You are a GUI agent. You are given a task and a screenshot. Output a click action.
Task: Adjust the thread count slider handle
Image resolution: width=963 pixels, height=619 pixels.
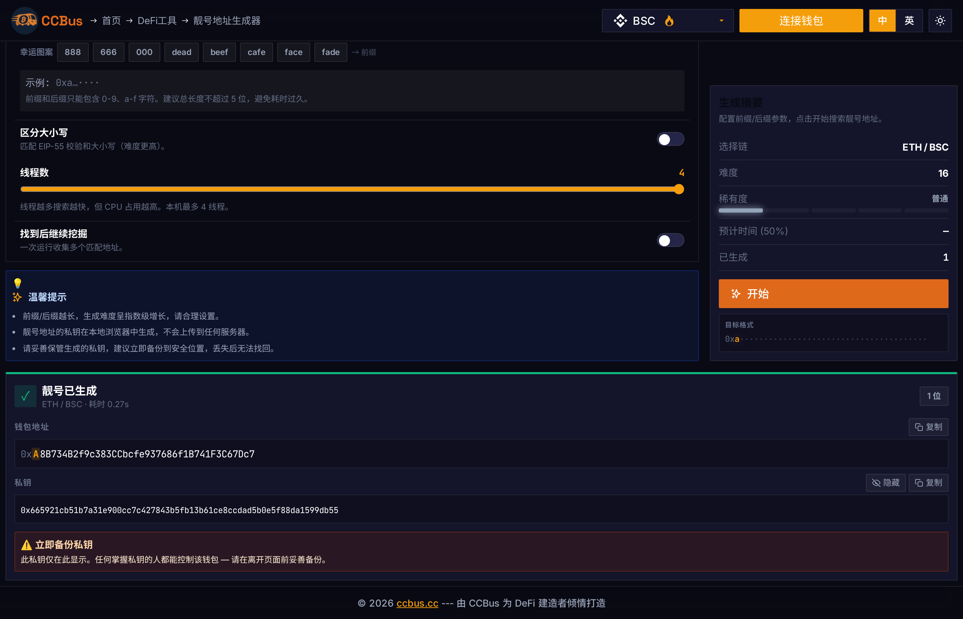point(679,189)
